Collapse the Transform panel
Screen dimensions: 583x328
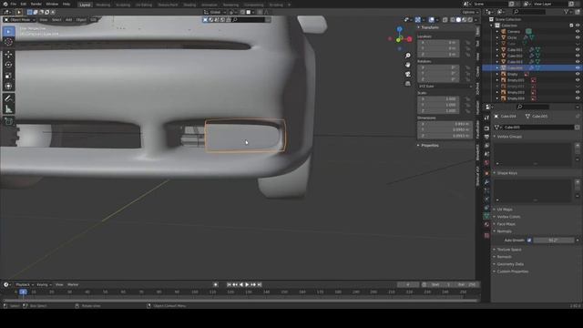point(429,27)
